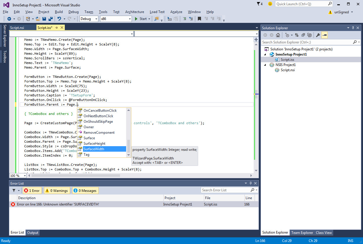
Task: Toggle the 0 Messages filter button
Action: coord(85,190)
